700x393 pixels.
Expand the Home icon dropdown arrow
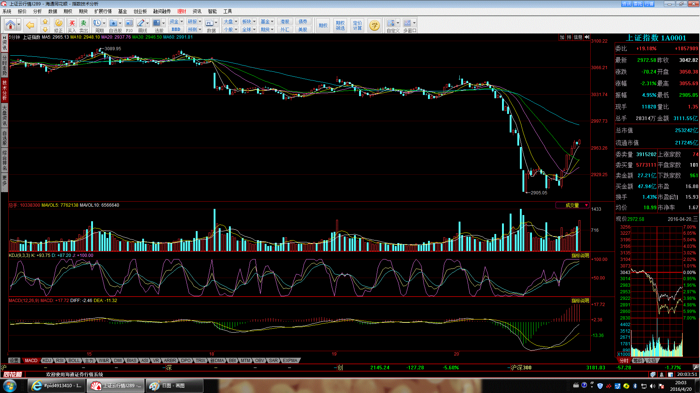point(19,25)
